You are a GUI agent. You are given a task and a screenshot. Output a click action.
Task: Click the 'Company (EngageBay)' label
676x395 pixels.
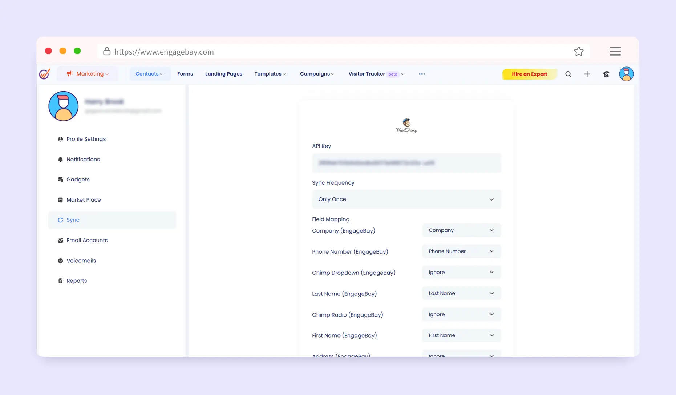tap(344, 231)
